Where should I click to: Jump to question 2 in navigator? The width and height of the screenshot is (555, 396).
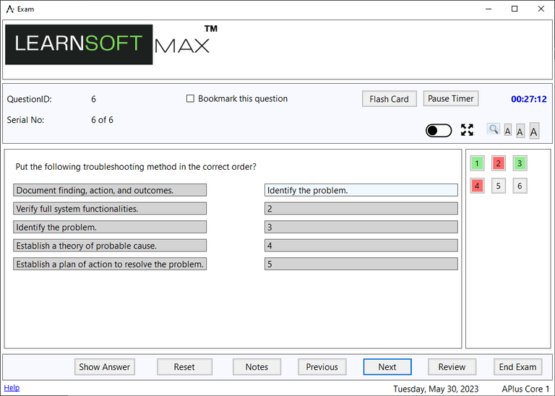498,163
